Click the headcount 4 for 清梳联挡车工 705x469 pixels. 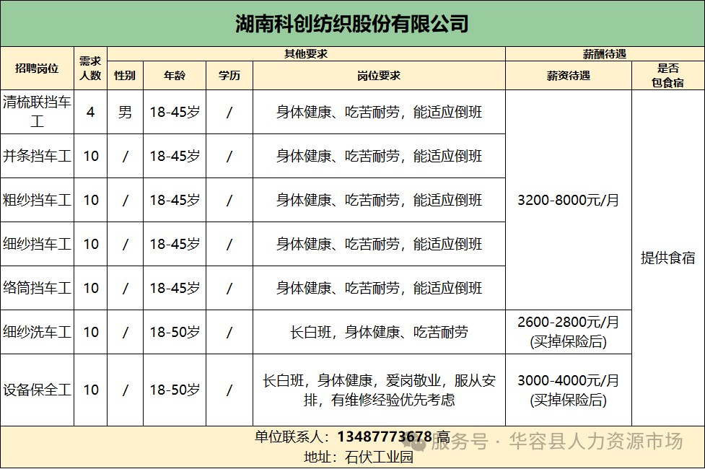(x=90, y=112)
